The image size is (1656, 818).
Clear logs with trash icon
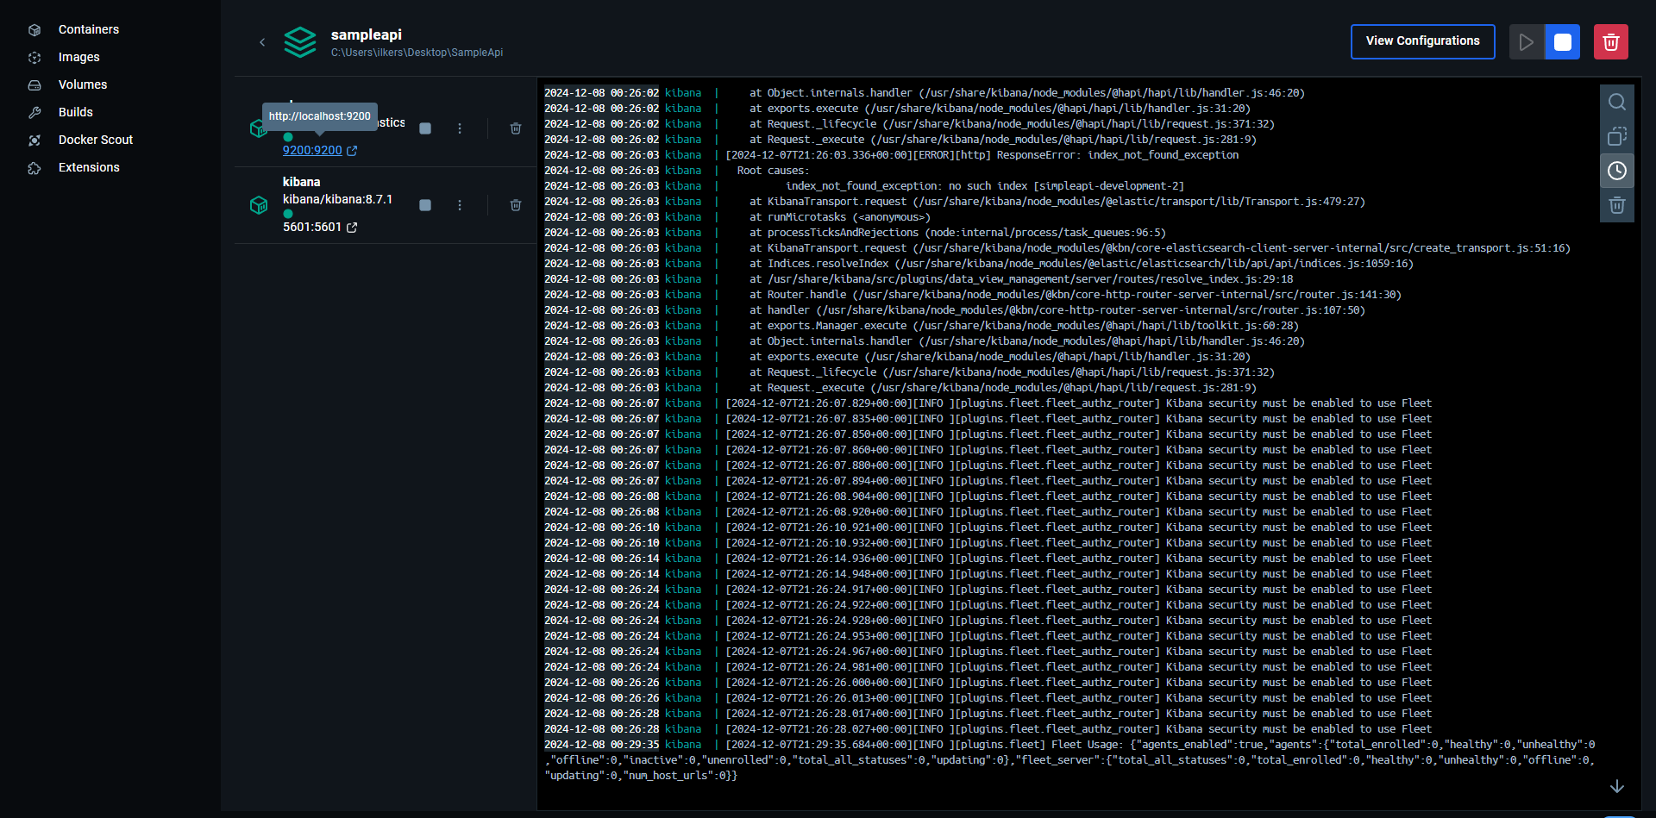coord(1617,205)
